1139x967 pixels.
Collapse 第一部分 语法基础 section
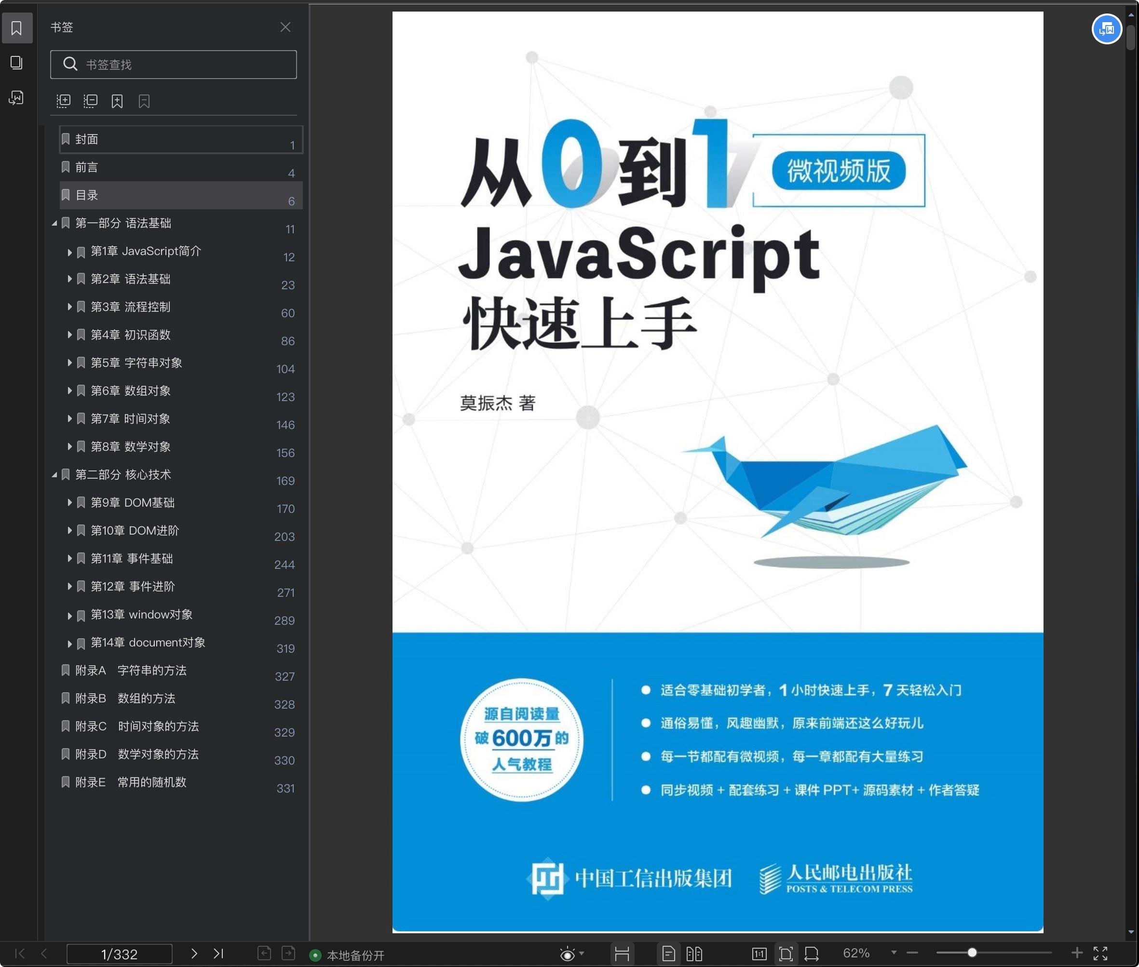54,223
